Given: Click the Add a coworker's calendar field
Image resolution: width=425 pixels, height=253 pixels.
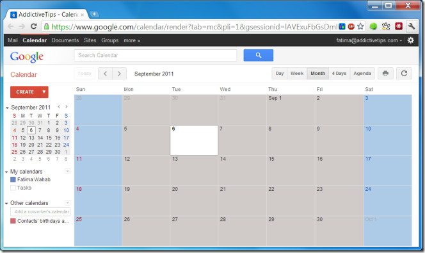Looking at the screenshot, I should tap(40, 211).
